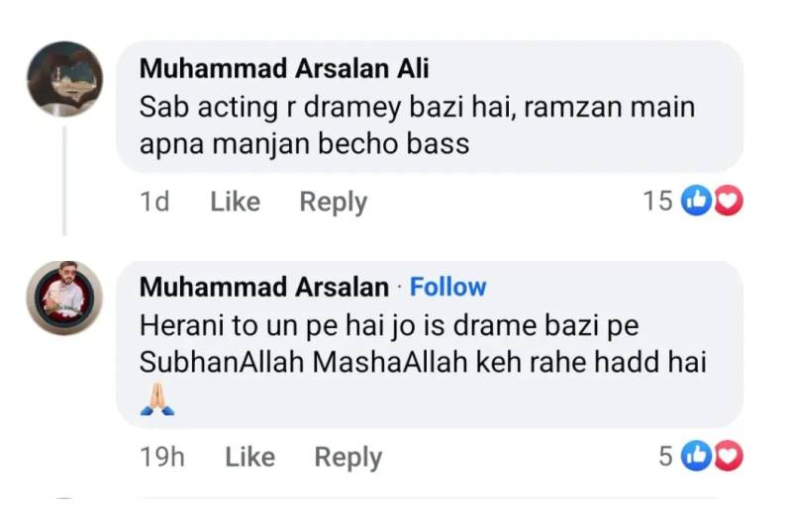
Task: Click the folded hands emoji
Action: tap(157, 399)
